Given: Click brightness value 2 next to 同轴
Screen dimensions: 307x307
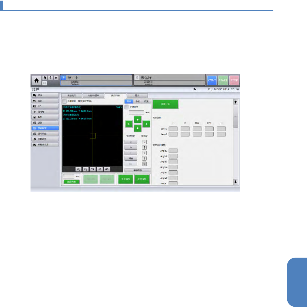Looking at the screenshot, I should [x=144, y=159].
